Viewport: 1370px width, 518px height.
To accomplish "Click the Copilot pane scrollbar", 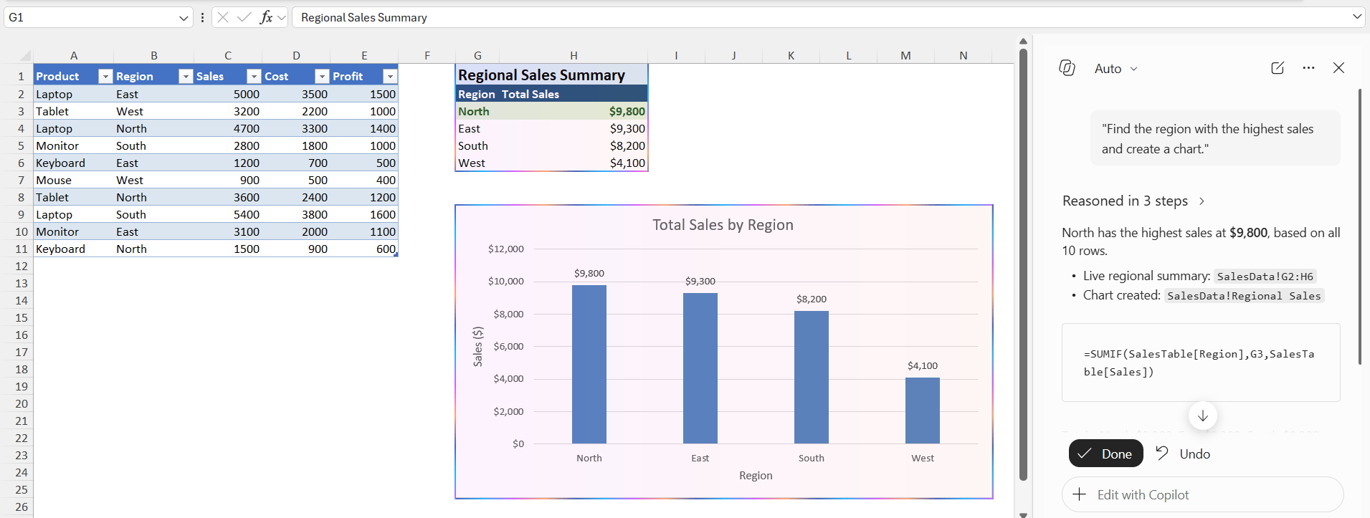I will (1359, 226).
